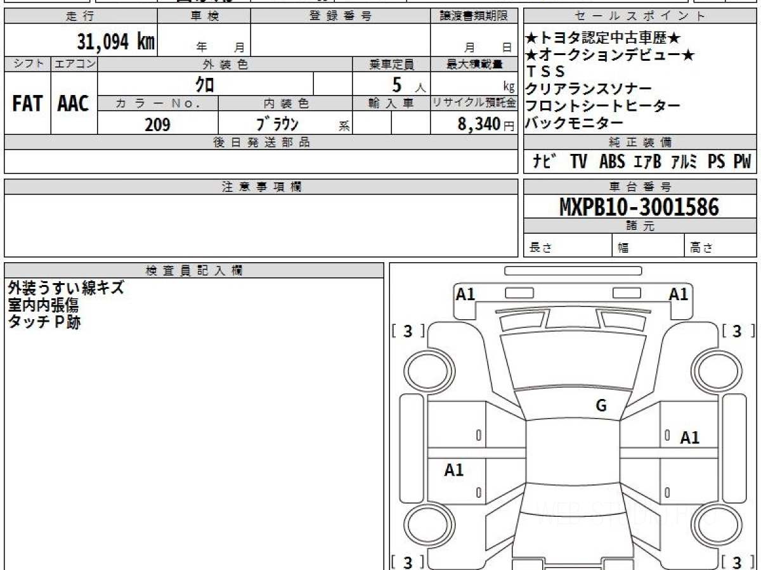The height and width of the screenshot is (570, 761).
Task: Select the エアコン header cell
Action: pos(74,64)
